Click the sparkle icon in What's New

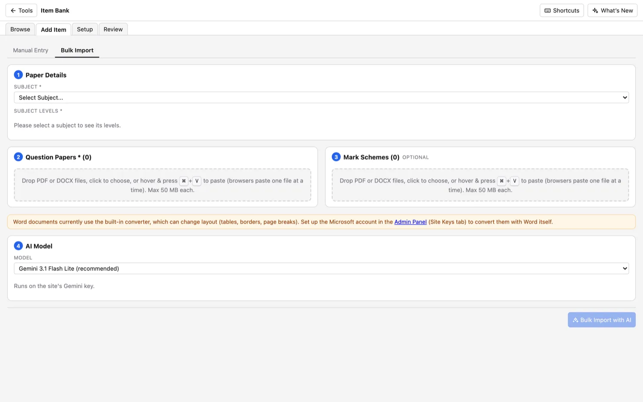595,11
